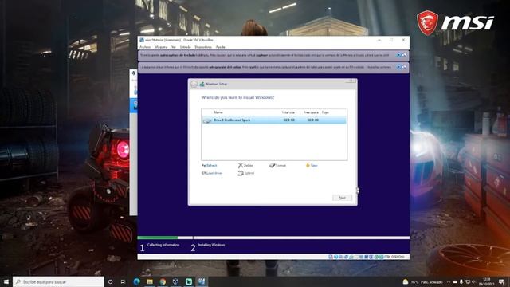This screenshot has height=287, width=510.
Task: Open Task View on the taskbar
Action: pos(124,281)
